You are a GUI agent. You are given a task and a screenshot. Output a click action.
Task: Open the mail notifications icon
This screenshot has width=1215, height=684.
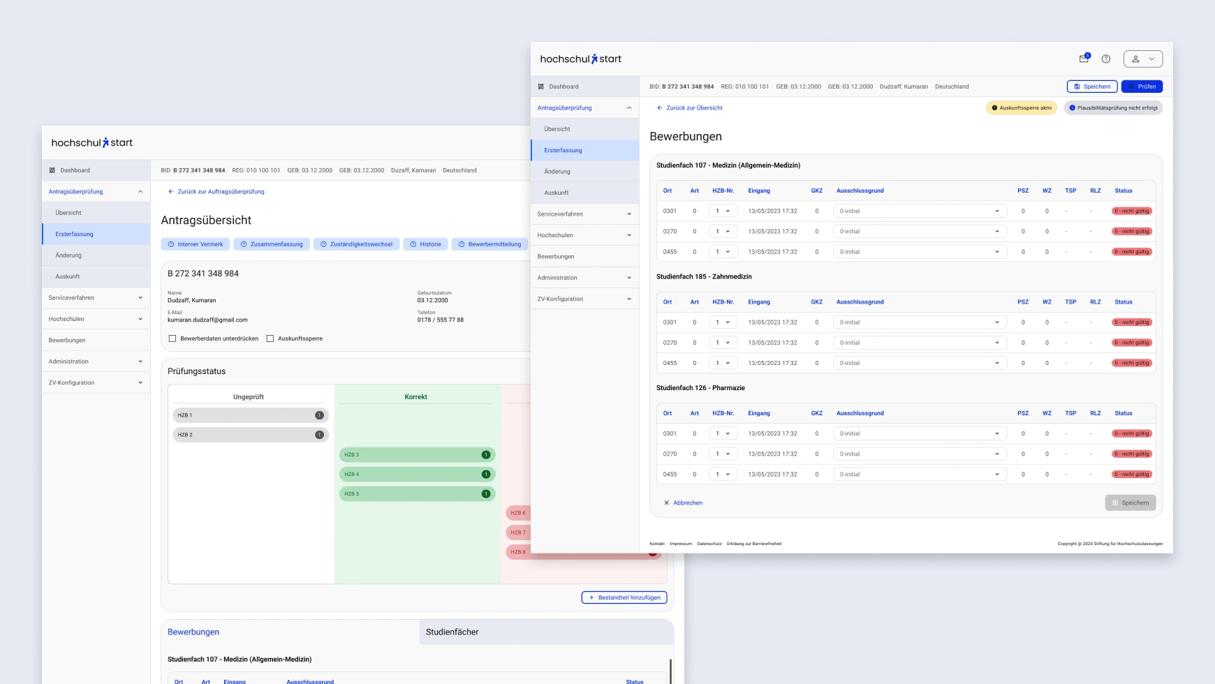pos(1084,59)
